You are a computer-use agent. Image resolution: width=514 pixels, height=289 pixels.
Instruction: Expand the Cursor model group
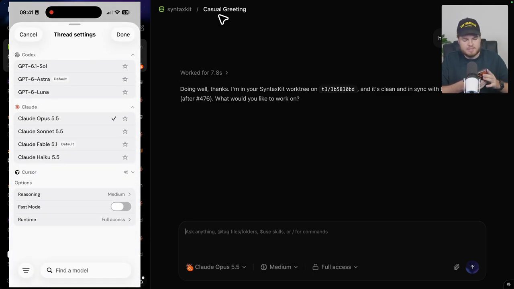tap(133, 172)
